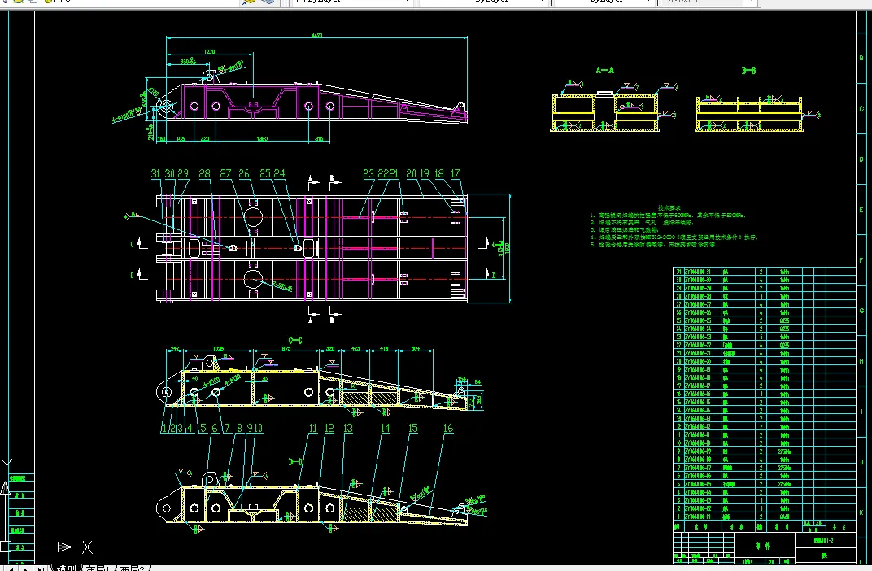This screenshot has width=872, height=571.
Task: Select item number 31 in the parts list table
Action: pyautogui.click(x=678, y=272)
